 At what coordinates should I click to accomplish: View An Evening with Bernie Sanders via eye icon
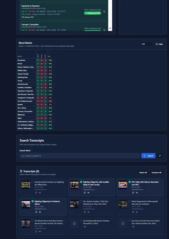click(85, 227)
